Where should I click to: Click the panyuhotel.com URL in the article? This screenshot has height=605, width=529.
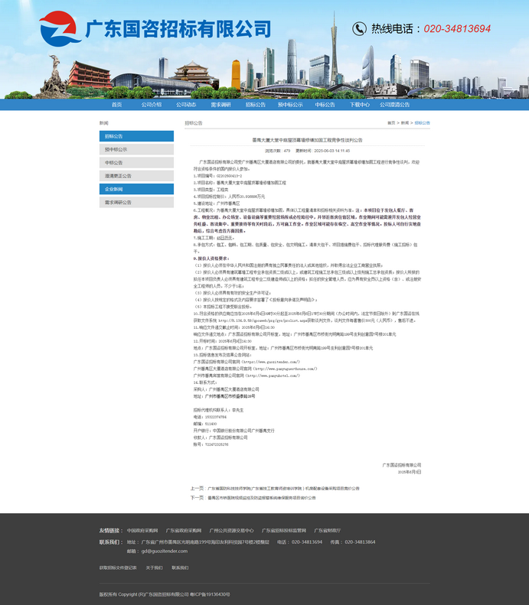coord(273,376)
